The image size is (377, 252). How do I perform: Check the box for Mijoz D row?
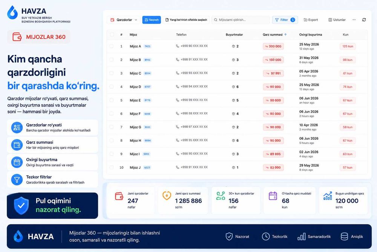point(112,87)
